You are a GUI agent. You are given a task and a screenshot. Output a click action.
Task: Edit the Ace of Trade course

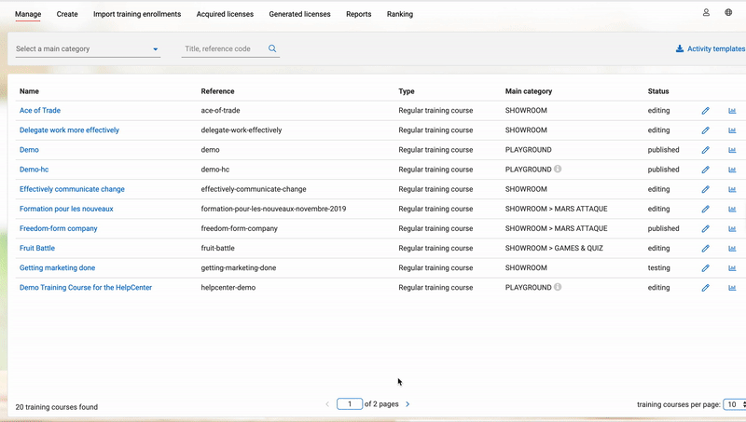point(705,111)
